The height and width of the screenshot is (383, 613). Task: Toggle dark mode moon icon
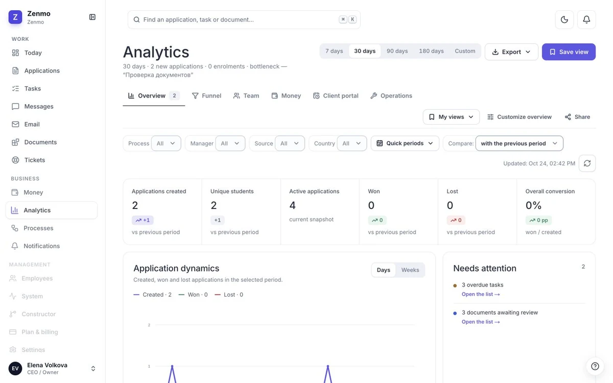click(564, 19)
